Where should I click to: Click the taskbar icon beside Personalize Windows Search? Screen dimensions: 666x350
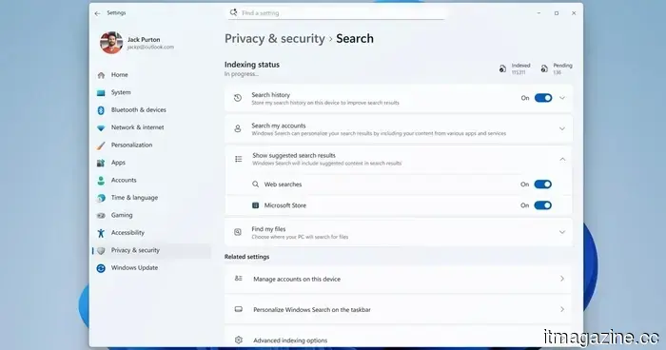point(239,309)
